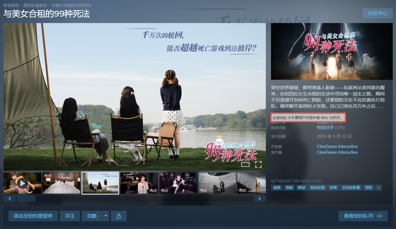Open 所有游戏 breadcrumb link
The image size is (396, 229).
tap(11, 6)
